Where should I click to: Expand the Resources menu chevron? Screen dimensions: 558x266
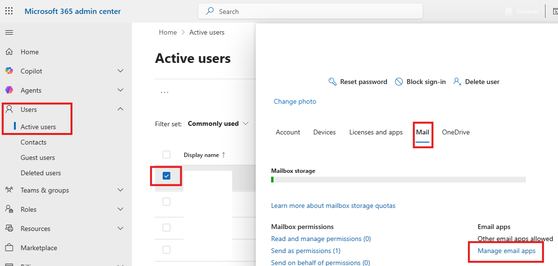(120, 229)
